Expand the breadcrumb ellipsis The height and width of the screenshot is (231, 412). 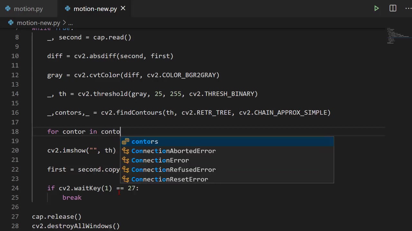(70, 23)
